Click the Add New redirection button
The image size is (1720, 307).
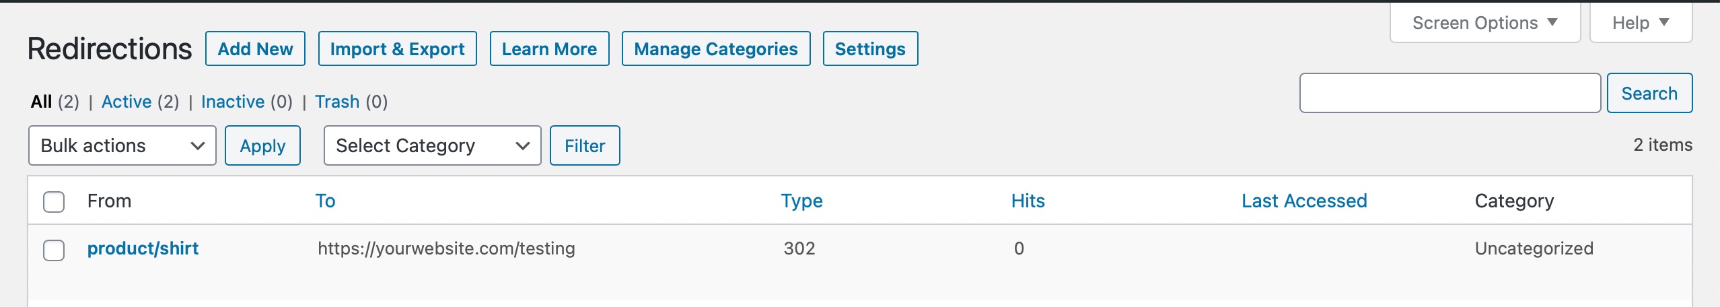point(255,49)
